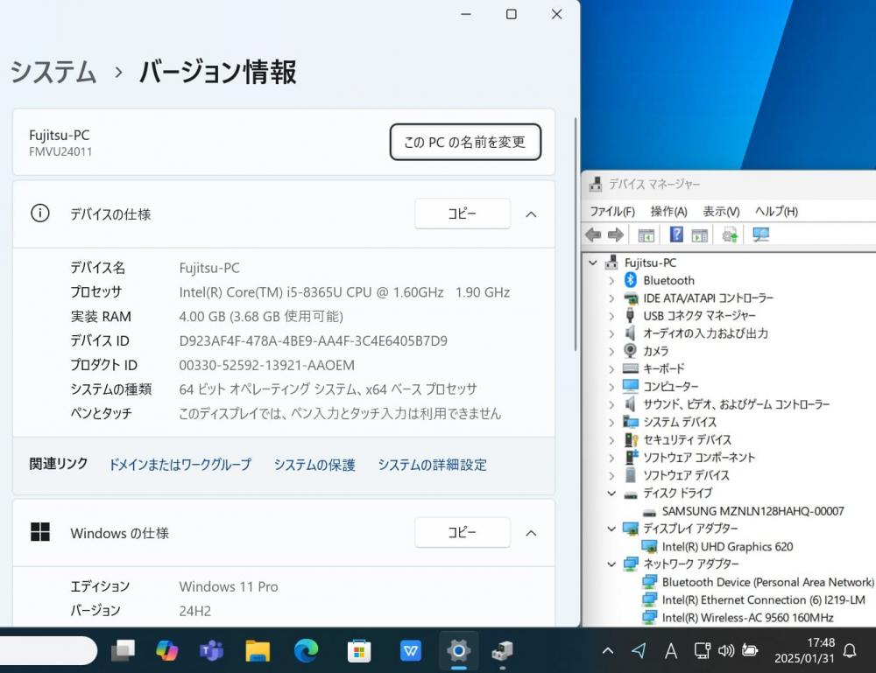The image size is (876, 673).
Task: Select Bluetooth Device (Personal Area Network)
Action: 767,582
